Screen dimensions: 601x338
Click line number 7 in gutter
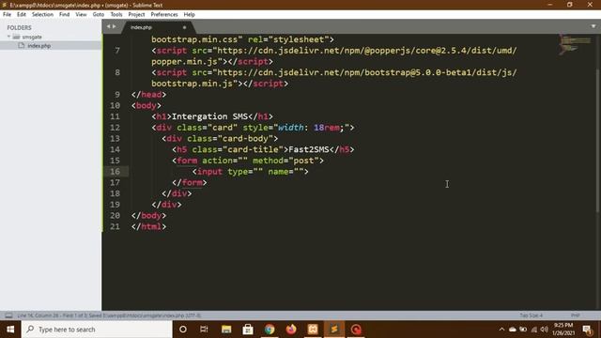[117, 51]
